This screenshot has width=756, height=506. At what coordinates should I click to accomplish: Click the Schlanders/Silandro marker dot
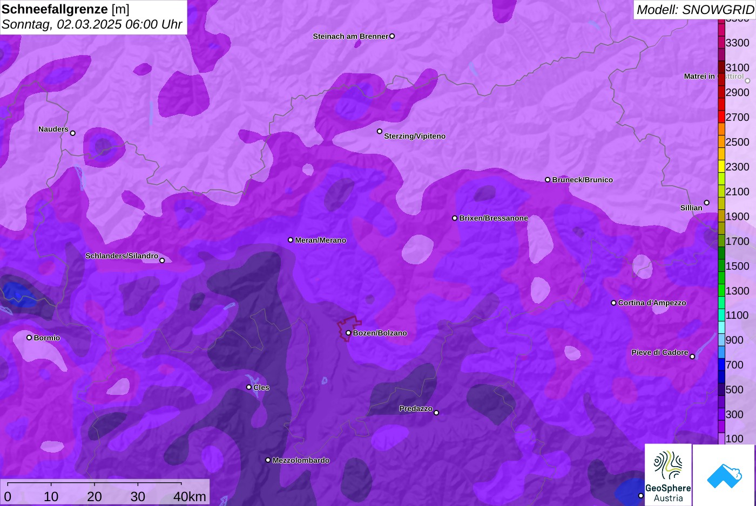(x=162, y=261)
